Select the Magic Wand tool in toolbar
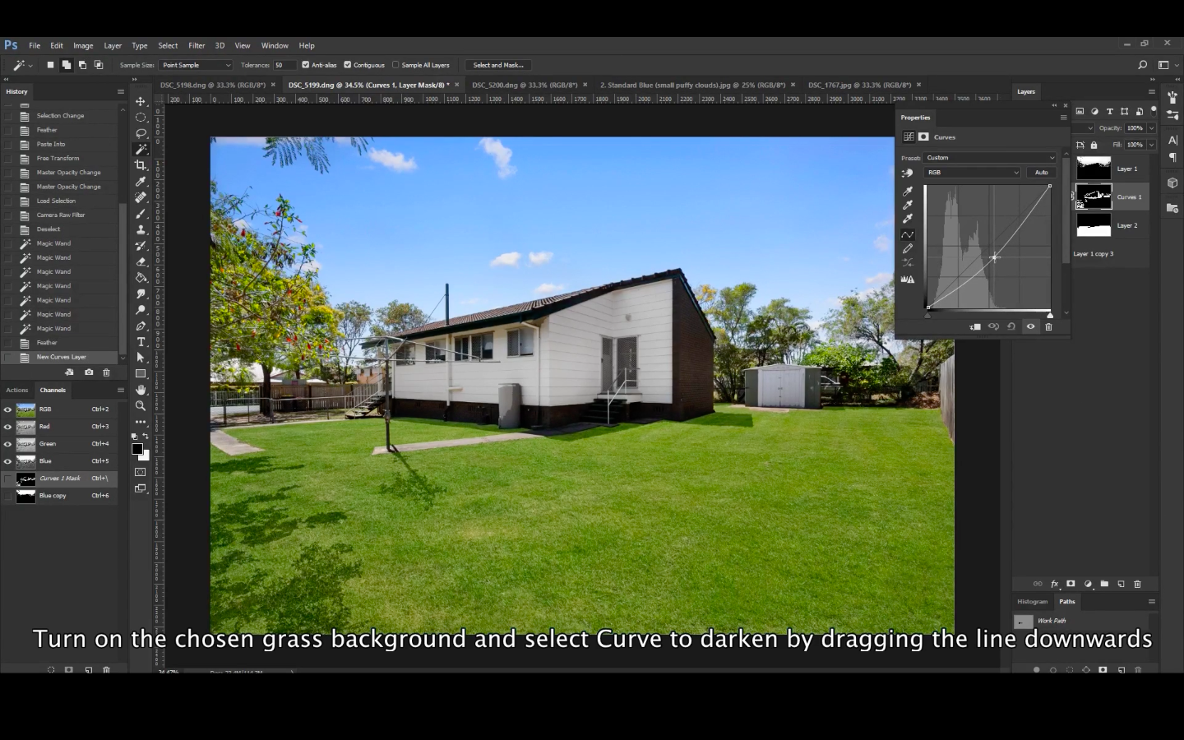The image size is (1184, 740). (141, 150)
